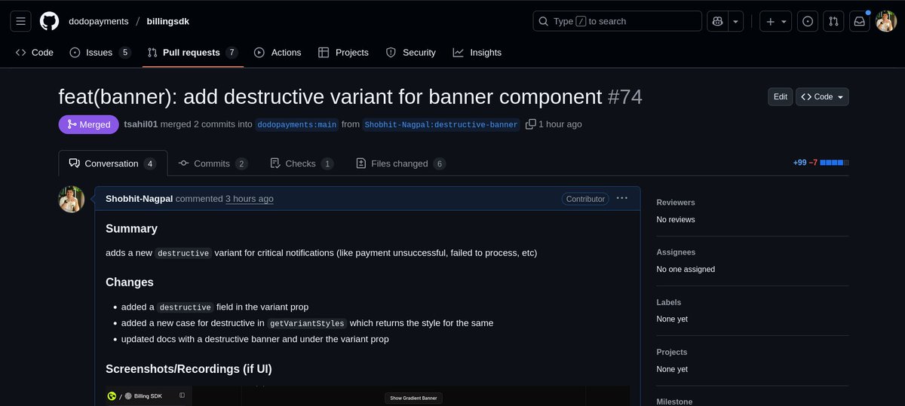Screen dimensions: 905x406
Task: Open tsahil01 user profile
Action: click(x=141, y=124)
